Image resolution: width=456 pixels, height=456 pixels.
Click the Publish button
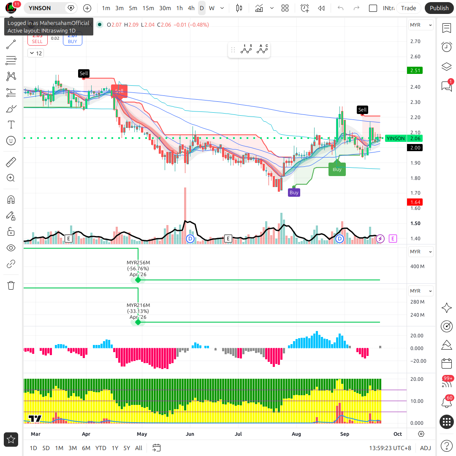(439, 8)
